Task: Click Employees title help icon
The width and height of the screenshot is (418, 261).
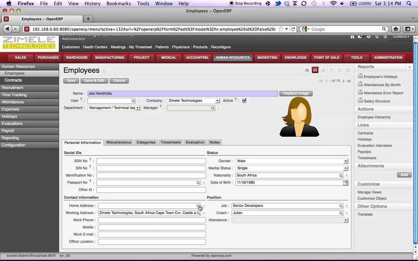Action: (x=104, y=71)
